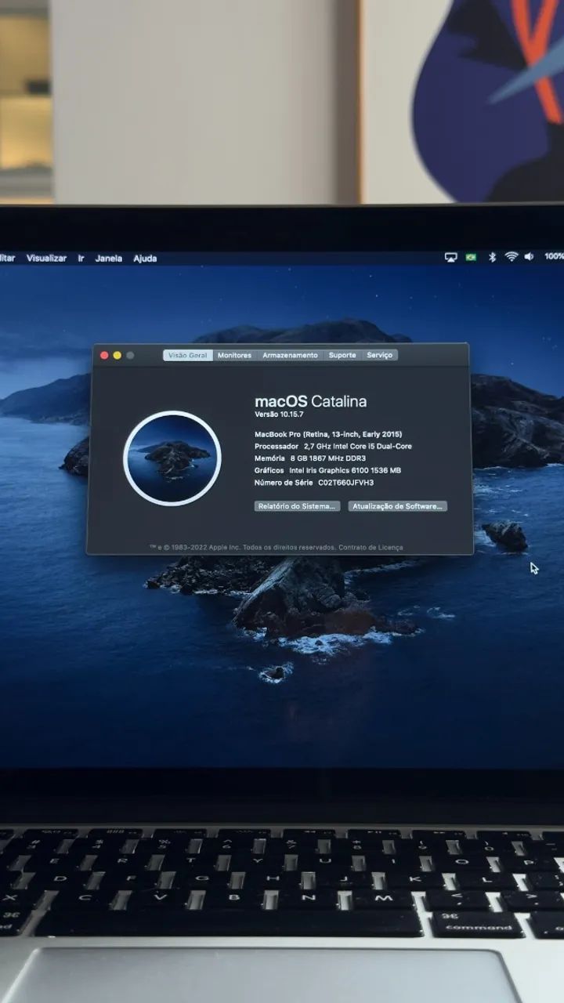The image size is (564, 1003).
Task: Open the Ajuda menu
Action: [145, 258]
